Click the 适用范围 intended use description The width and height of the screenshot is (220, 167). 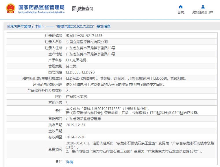[115, 85]
